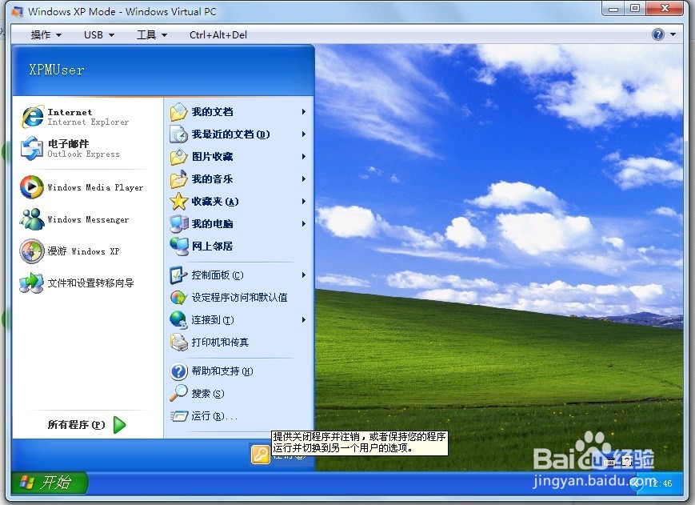Click the 搜索 magnifier icon

179,393
